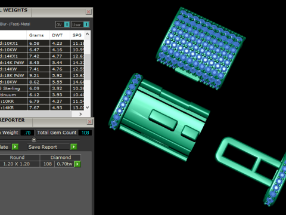
Task: Close the Reporter panel
Action: coord(89,122)
